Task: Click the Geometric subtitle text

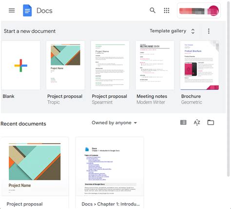Action: pos(192,102)
